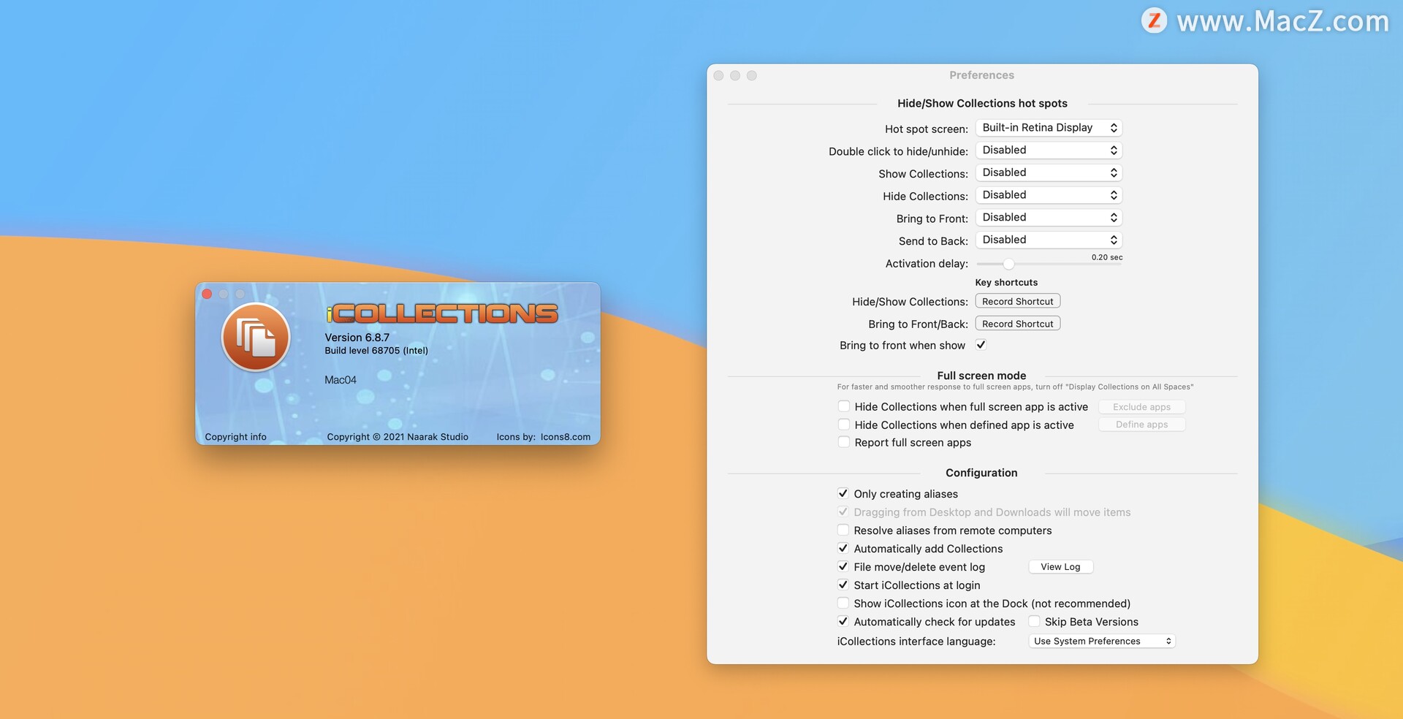Uncheck Only creating aliases
Image resolution: width=1403 pixels, height=719 pixels.
pyautogui.click(x=843, y=494)
